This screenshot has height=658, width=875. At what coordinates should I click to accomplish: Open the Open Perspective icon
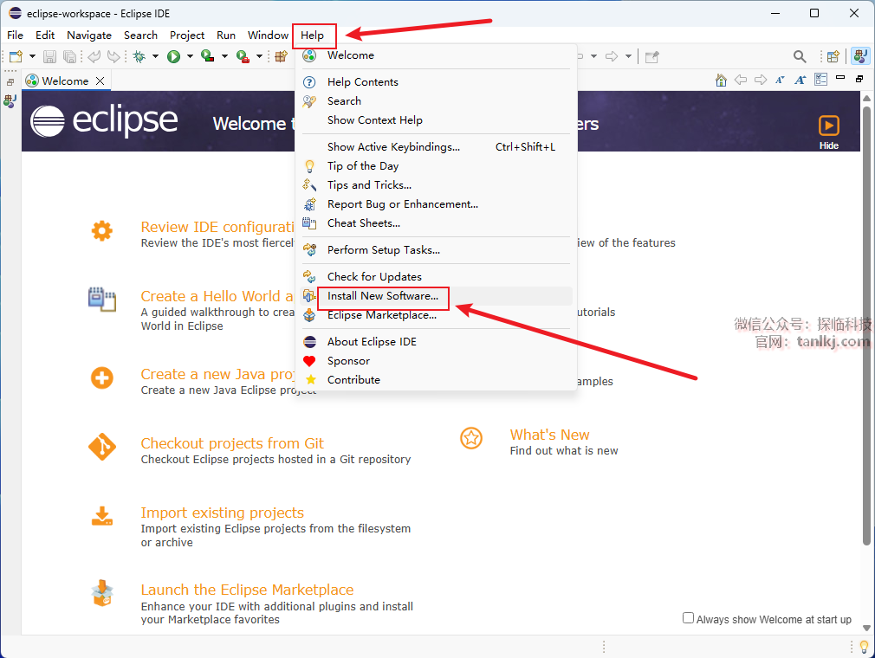tap(833, 56)
